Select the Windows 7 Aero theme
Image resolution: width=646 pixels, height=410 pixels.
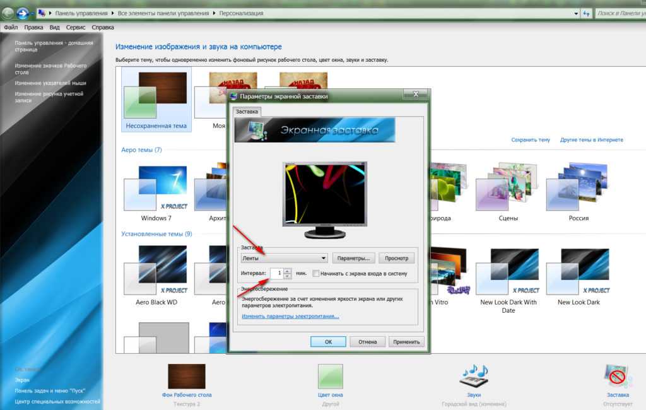tap(156, 189)
